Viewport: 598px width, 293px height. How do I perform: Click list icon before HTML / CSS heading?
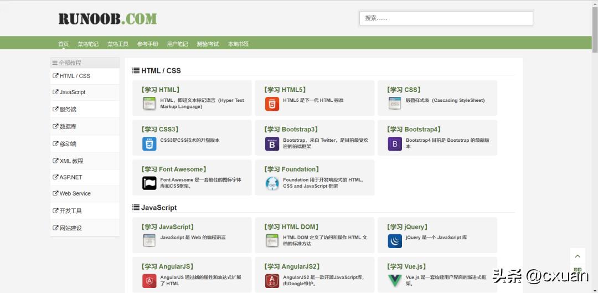tap(136, 70)
